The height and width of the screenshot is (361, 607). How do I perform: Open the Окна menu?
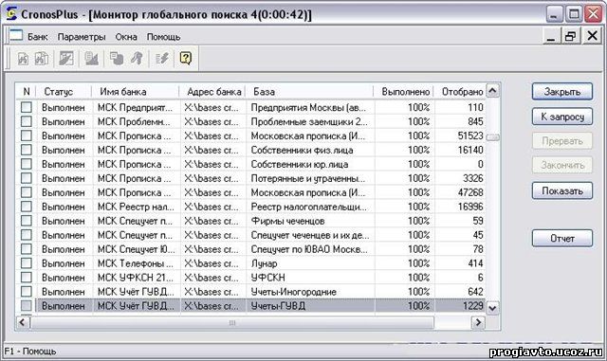tap(126, 37)
